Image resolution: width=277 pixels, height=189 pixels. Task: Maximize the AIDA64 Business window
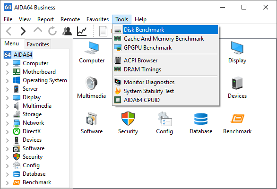pyautogui.click(x=244, y=7)
